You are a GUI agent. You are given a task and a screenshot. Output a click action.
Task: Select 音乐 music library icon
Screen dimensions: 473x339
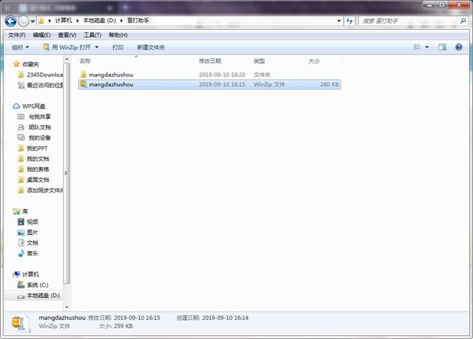[x=20, y=253]
